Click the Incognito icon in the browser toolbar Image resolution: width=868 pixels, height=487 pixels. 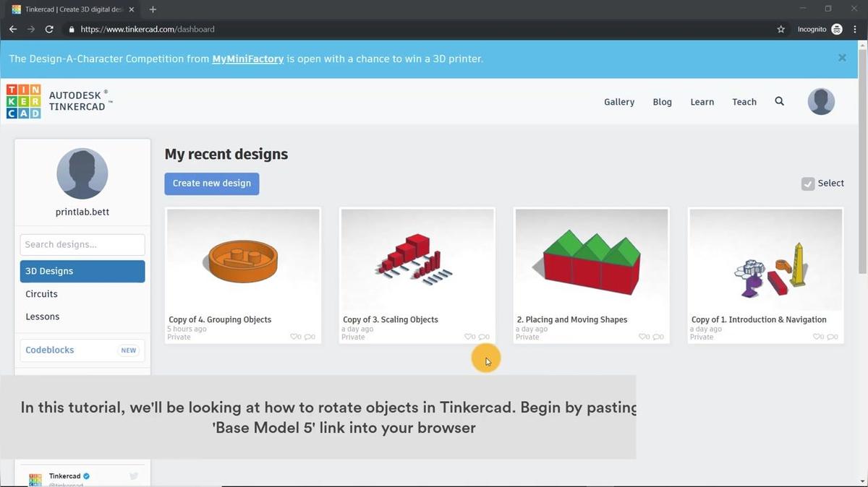[837, 30]
